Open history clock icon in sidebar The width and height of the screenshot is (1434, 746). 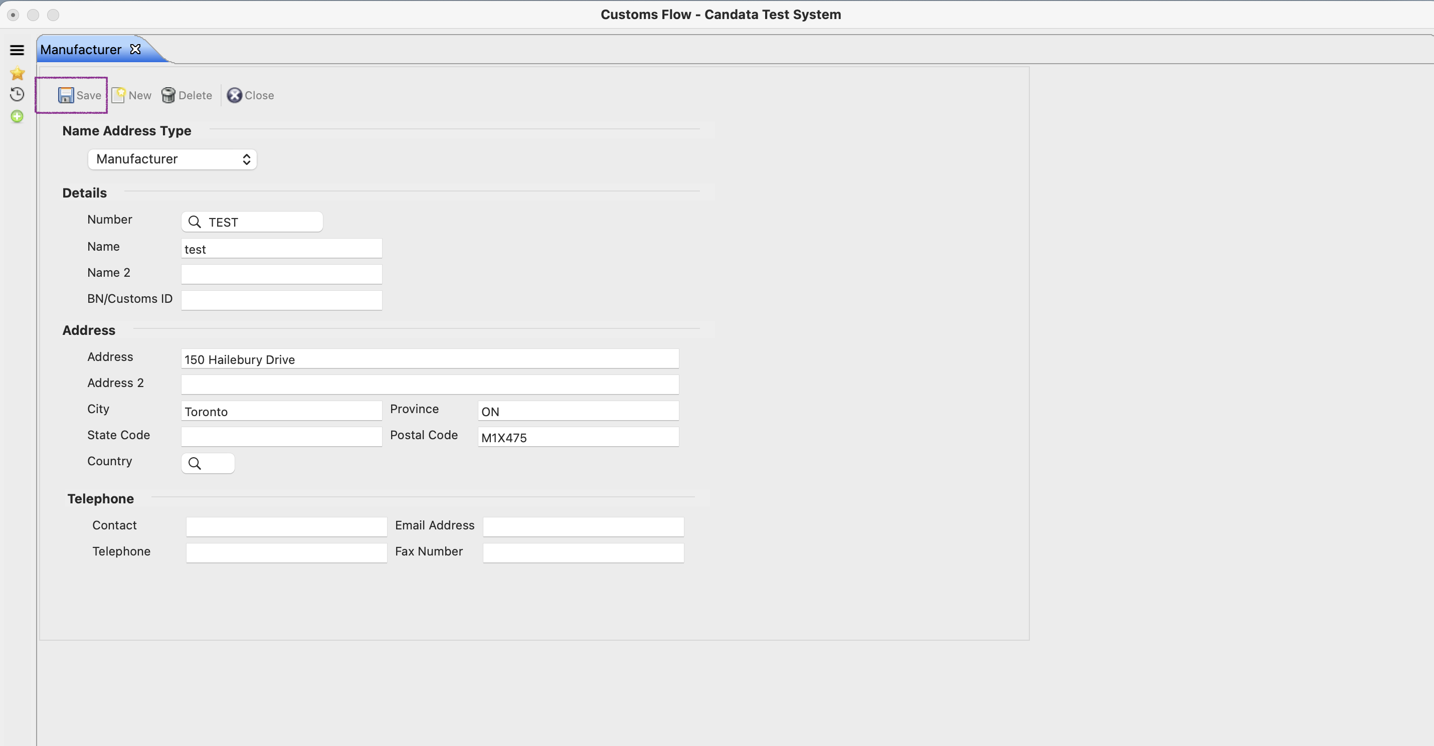pyautogui.click(x=17, y=95)
